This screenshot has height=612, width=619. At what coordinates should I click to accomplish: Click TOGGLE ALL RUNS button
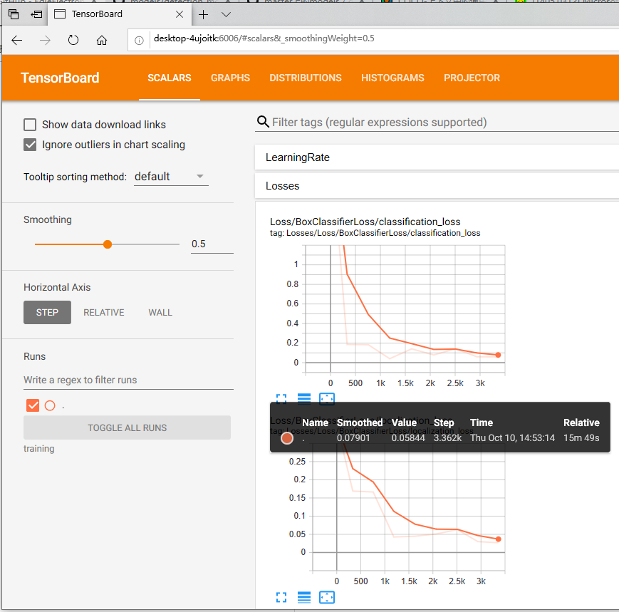pyautogui.click(x=127, y=427)
